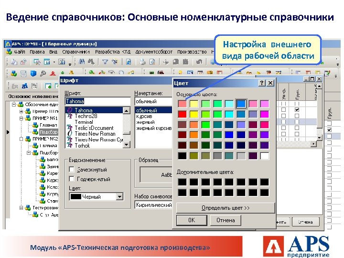Apply filter using the funnel icon
The height and width of the screenshot is (258, 344).
tap(105, 62)
